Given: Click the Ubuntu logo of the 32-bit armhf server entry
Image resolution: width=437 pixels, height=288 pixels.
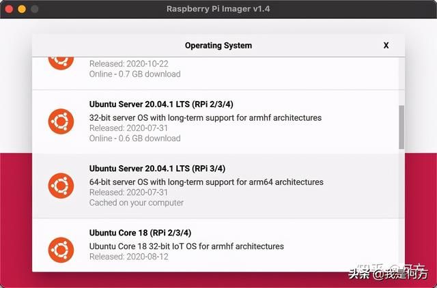Looking at the screenshot, I should pos(61,121).
